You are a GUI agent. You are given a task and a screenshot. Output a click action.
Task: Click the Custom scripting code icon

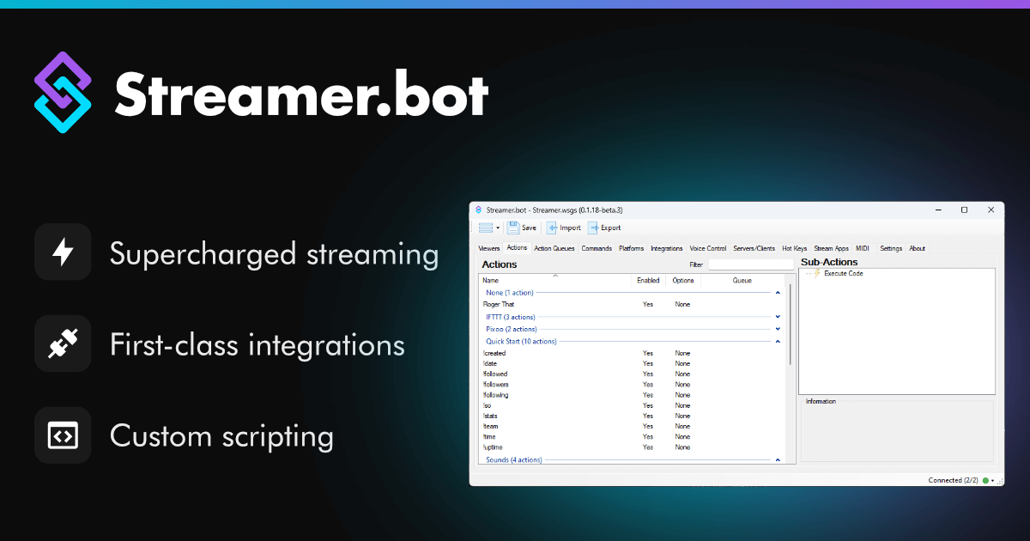coord(63,435)
